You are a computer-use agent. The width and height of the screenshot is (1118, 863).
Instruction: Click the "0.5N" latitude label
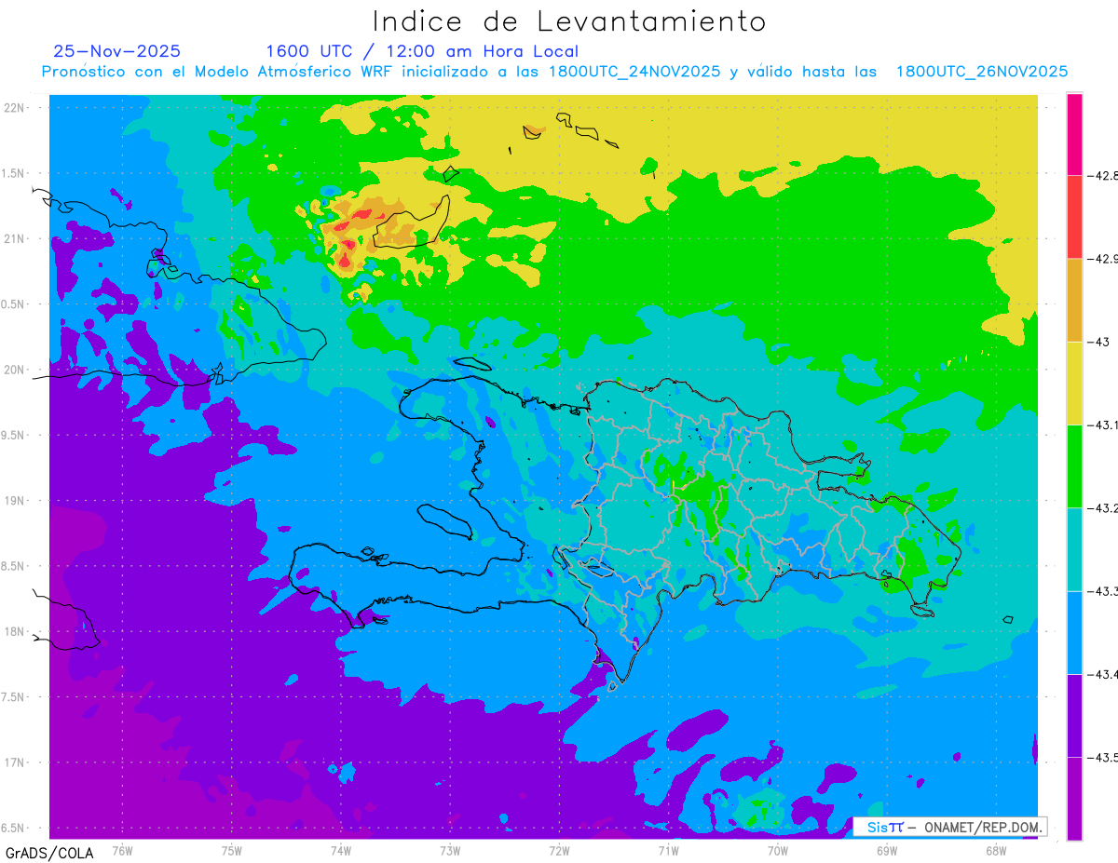click(14, 304)
